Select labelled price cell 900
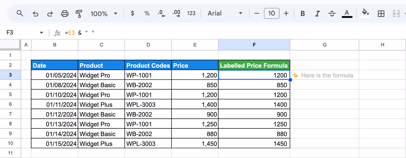The image size is (406, 158). pyautogui.click(x=254, y=114)
